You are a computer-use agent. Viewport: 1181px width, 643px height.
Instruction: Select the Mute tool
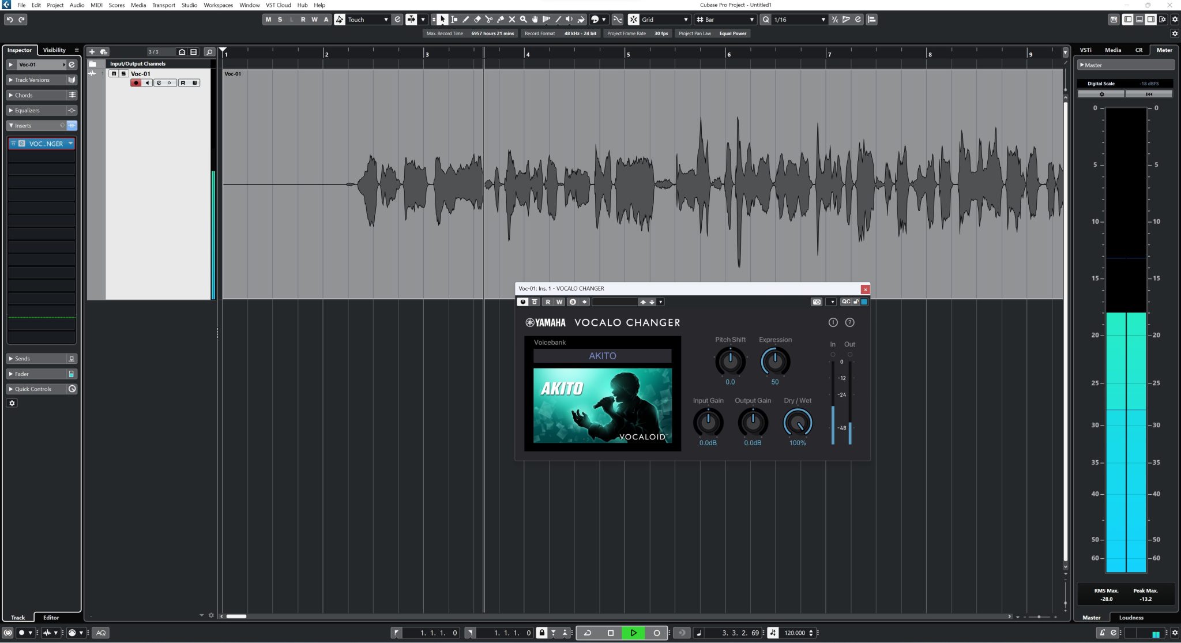(x=512, y=19)
